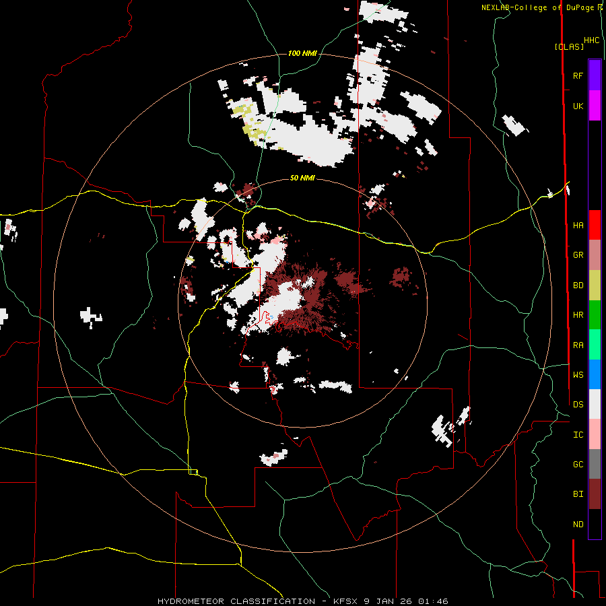
Task: Click the 100 NMI range ring label
Action: tap(302, 53)
